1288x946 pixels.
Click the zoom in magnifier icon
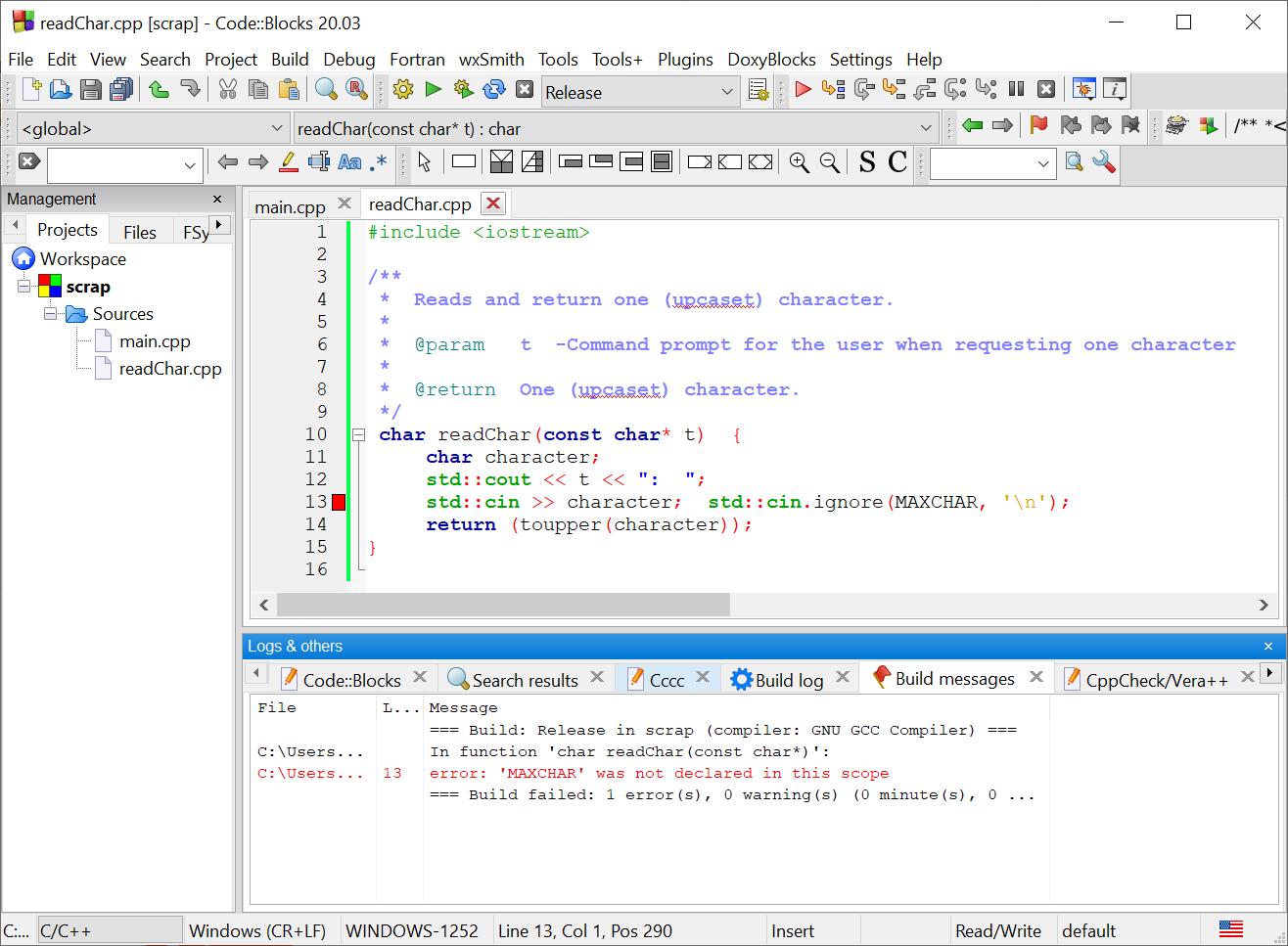click(x=799, y=162)
